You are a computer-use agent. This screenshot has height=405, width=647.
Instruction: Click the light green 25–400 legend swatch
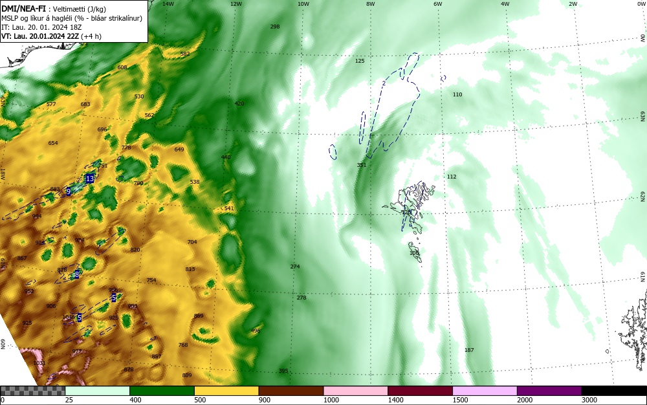(x=98, y=391)
